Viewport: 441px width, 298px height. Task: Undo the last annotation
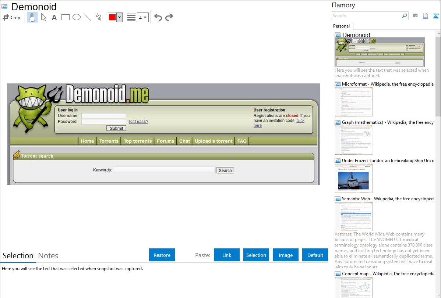pos(158,17)
